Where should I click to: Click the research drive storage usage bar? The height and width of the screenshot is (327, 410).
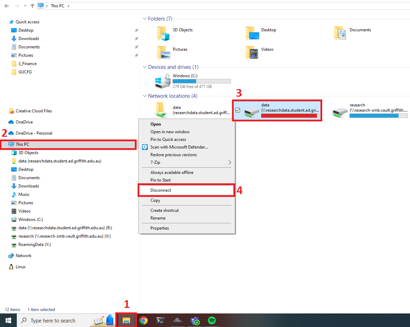[378, 116]
